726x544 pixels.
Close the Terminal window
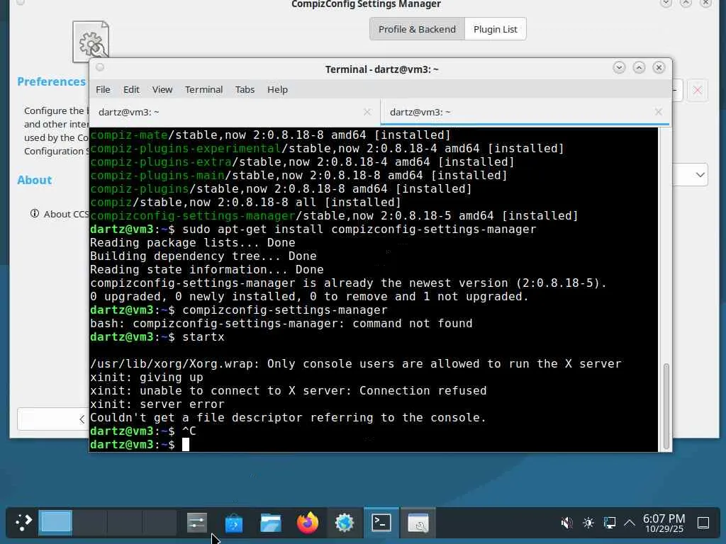(659, 67)
